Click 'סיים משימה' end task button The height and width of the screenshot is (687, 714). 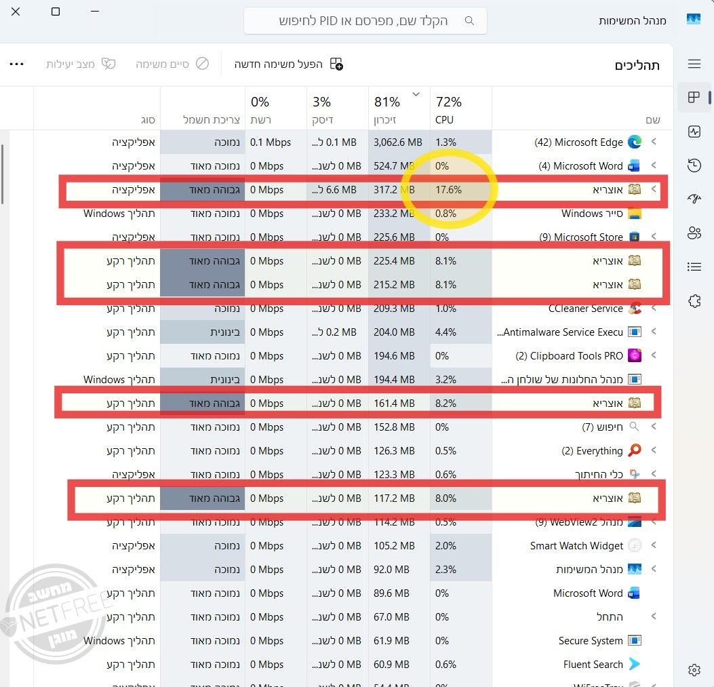click(x=172, y=64)
